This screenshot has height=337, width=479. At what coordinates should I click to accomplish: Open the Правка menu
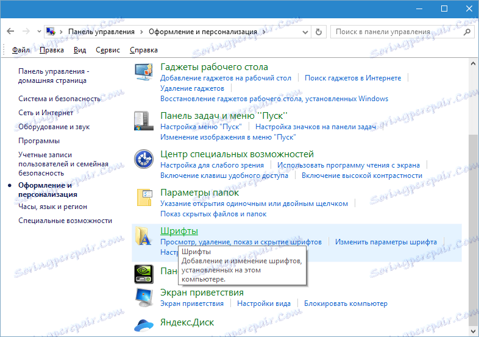[52, 50]
